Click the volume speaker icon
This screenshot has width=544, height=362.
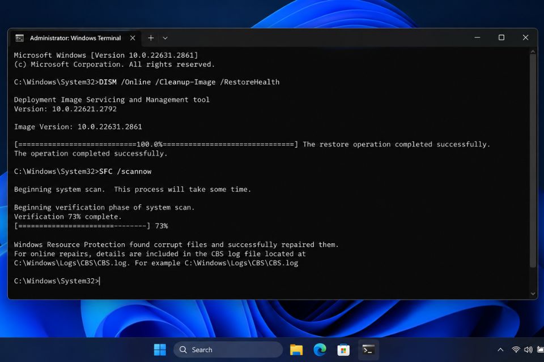click(528, 350)
